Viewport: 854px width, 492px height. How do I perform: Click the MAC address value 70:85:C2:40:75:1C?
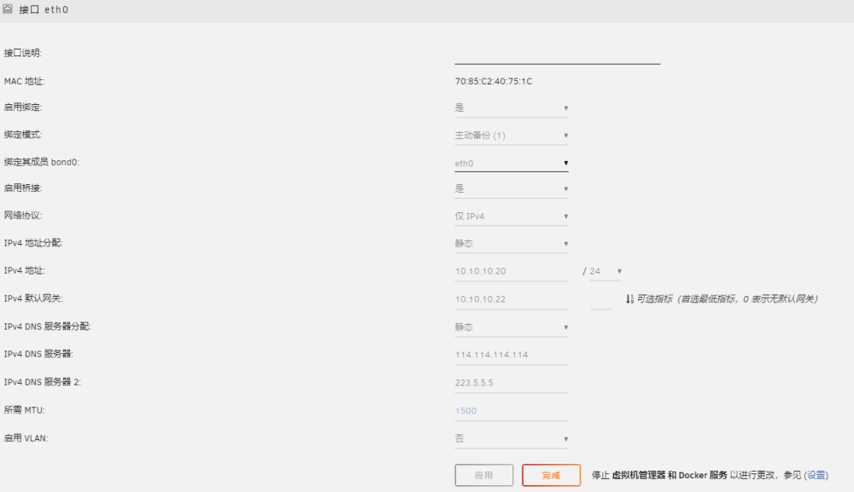[x=494, y=82]
